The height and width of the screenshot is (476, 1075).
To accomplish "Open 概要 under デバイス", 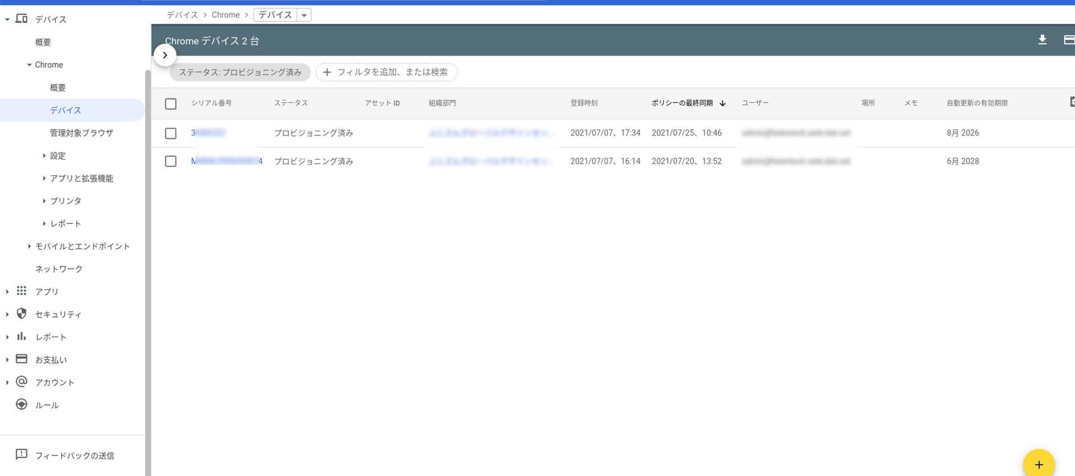I will (43, 42).
